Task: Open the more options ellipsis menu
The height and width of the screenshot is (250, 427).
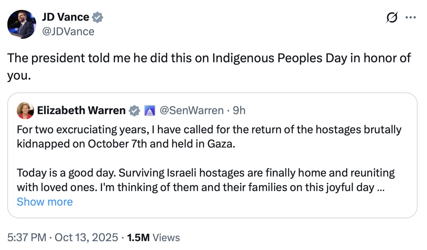Action: pos(410,17)
